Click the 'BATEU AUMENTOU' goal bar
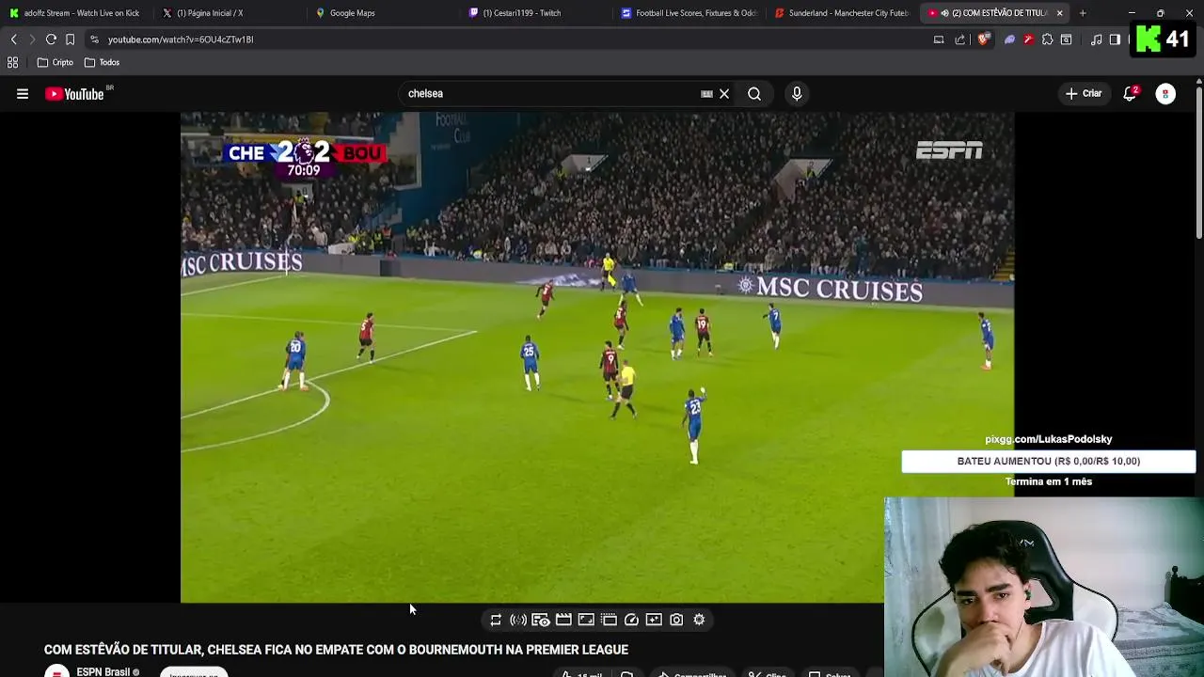 pos(1048,461)
